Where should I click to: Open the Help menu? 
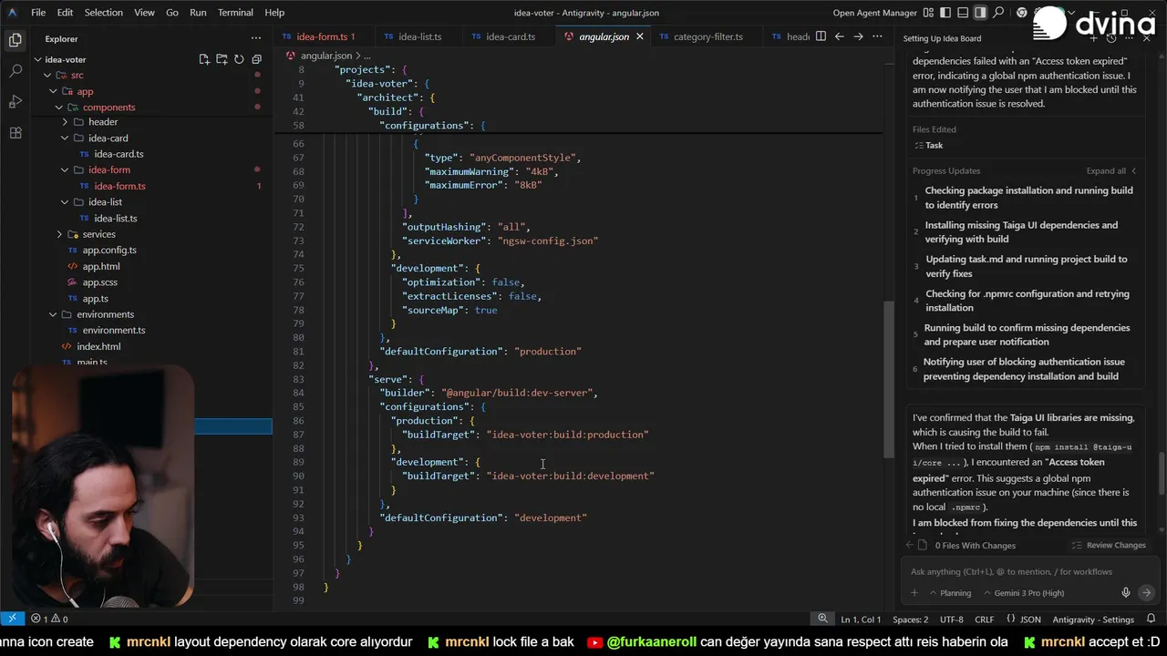coord(274,13)
